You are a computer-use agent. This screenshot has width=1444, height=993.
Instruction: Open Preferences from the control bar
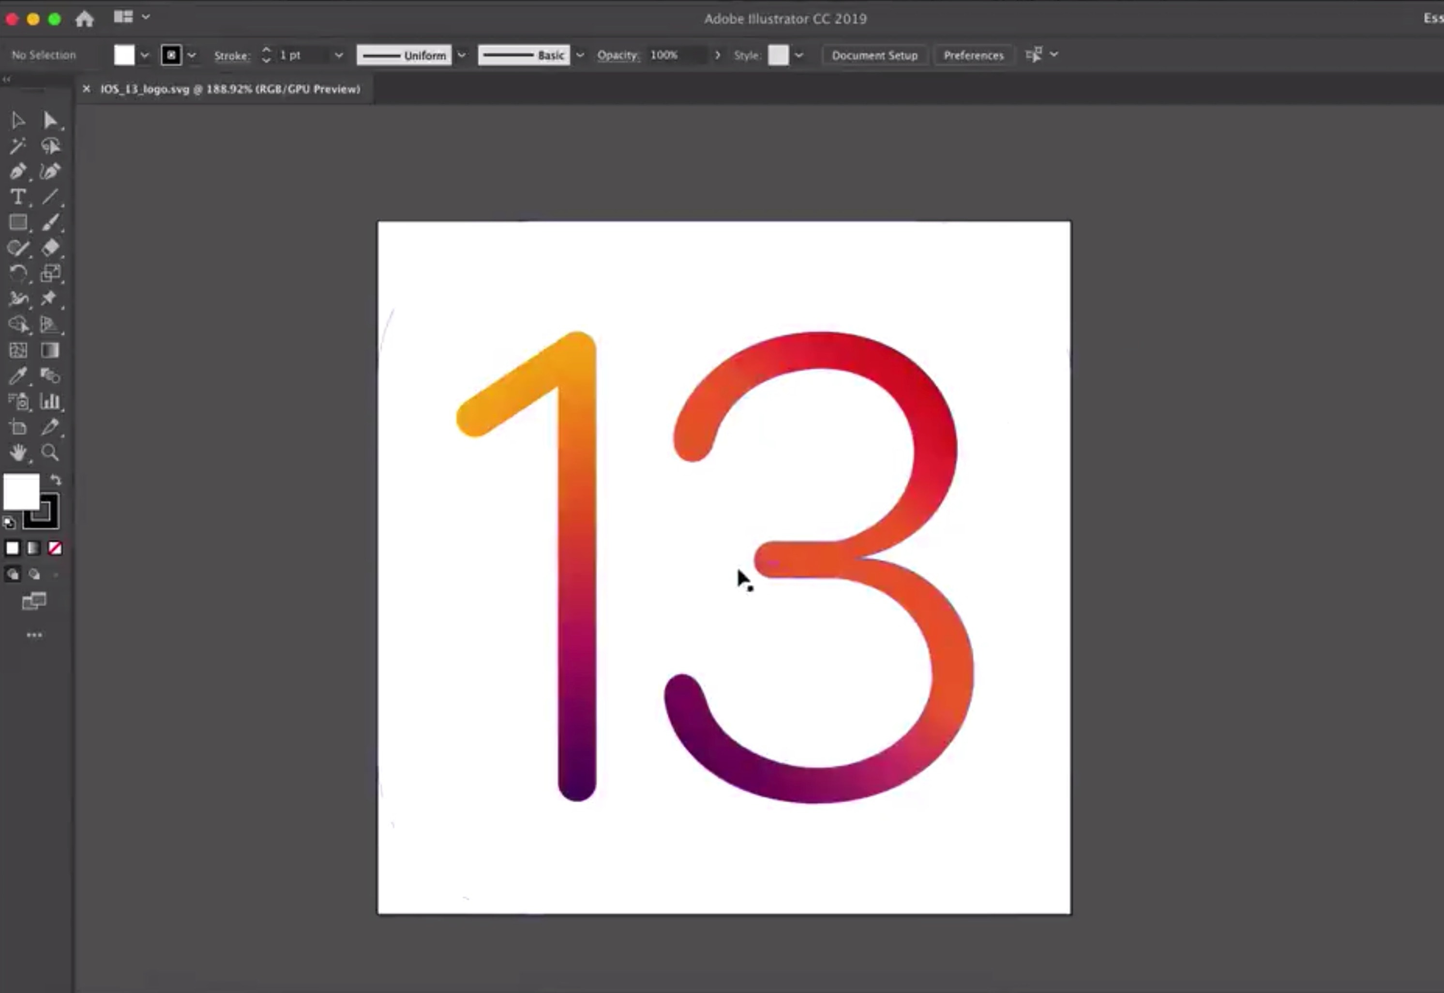[x=973, y=55]
